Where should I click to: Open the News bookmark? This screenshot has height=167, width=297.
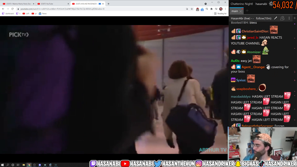[43, 13]
